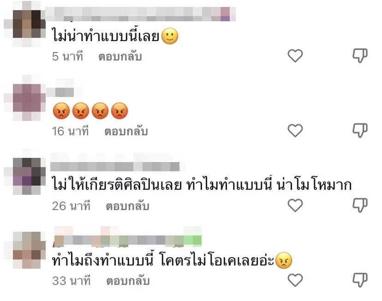
Task: Reply (ตอบกลับ) to the 26 นาที comment
Action: coord(127,206)
